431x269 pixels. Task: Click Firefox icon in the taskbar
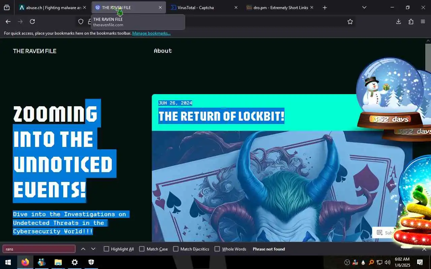pyautogui.click(x=25, y=262)
